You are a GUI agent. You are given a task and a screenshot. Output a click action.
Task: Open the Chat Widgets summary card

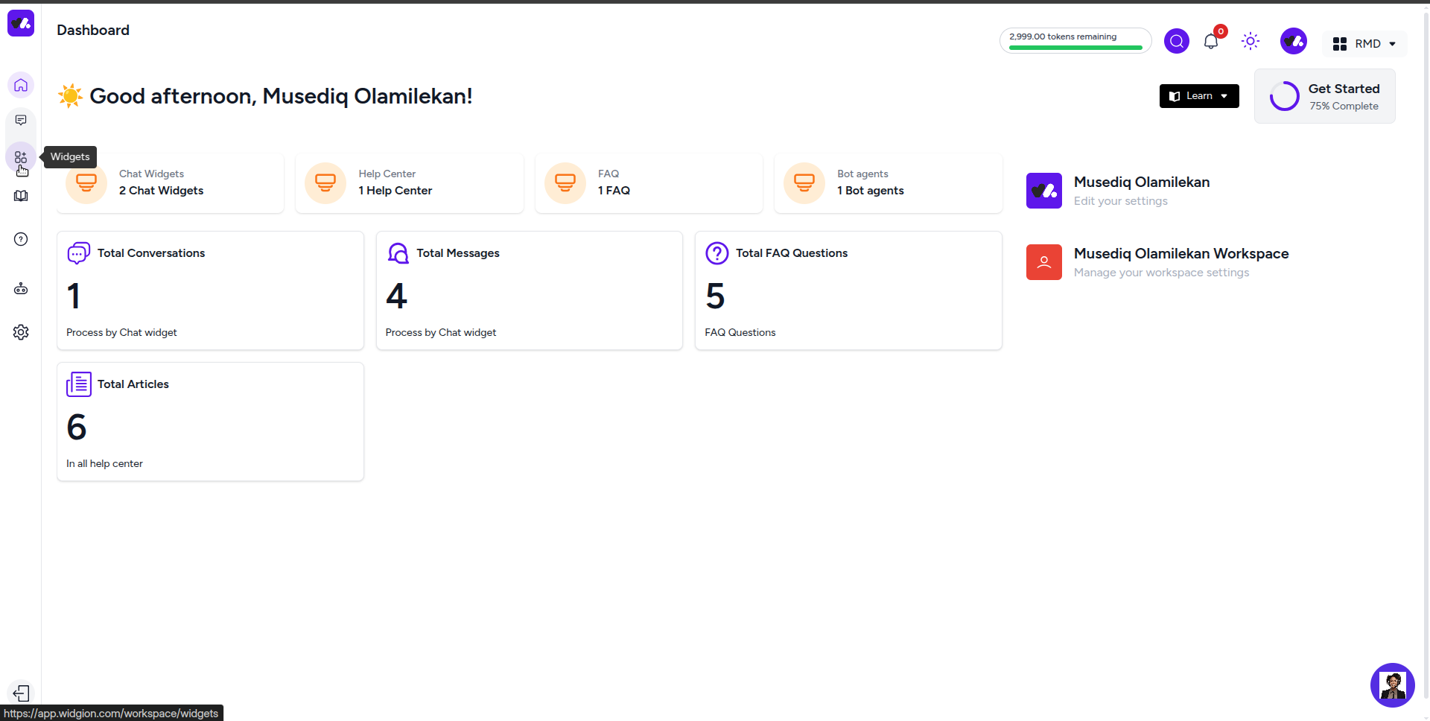(171, 183)
